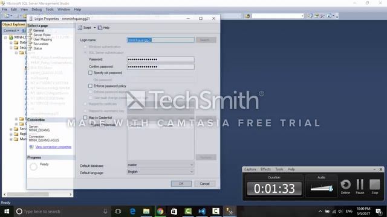Viewport: 387px width, 217px height.
Task: Click the Confirm password field
Action: [x=160, y=67]
